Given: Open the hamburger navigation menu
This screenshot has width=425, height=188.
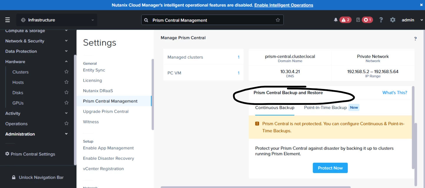Looking at the screenshot, I should coord(8,20).
